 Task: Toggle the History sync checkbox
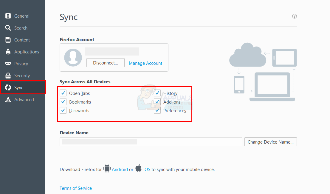157,93
